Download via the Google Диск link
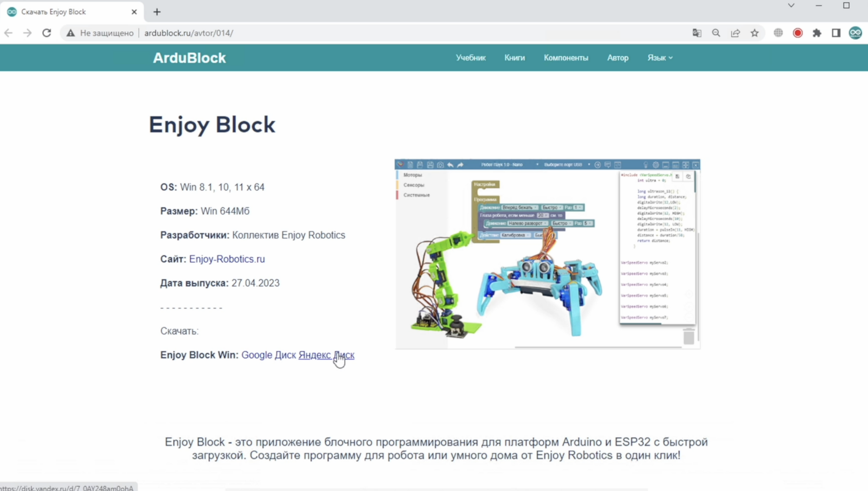The image size is (868, 491). coord(269,355)
